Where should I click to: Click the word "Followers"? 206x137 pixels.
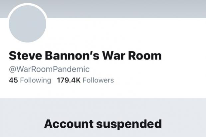pyautogui.click(x=98, y=80)
